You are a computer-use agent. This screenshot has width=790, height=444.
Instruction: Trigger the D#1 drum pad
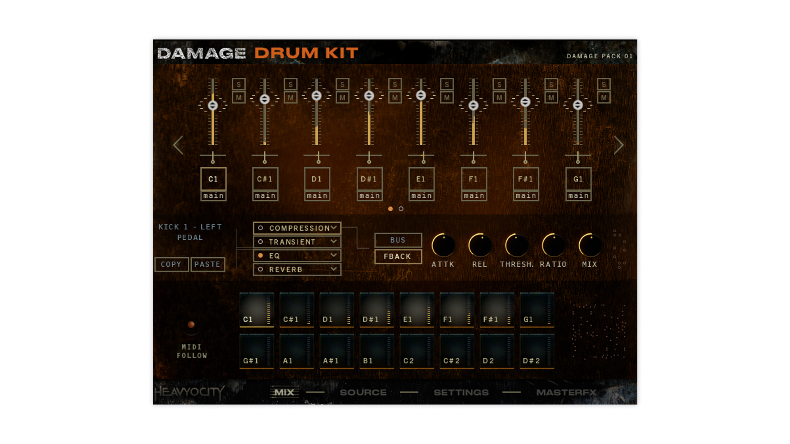point(376,310)
